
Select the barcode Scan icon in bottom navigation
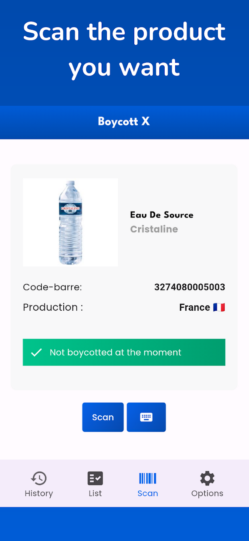click(148, 478)
